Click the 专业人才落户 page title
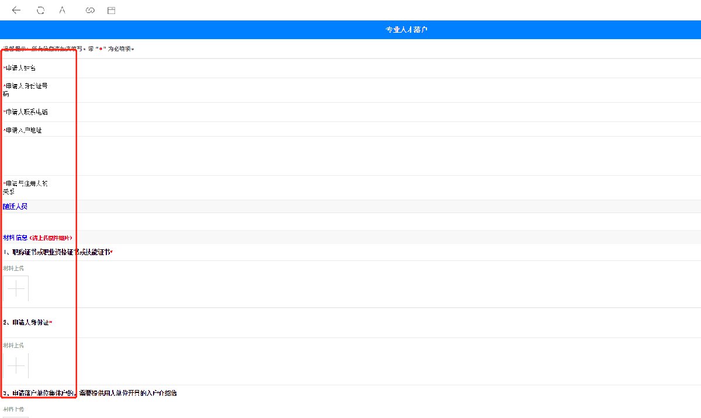 [x=407, y=30]
